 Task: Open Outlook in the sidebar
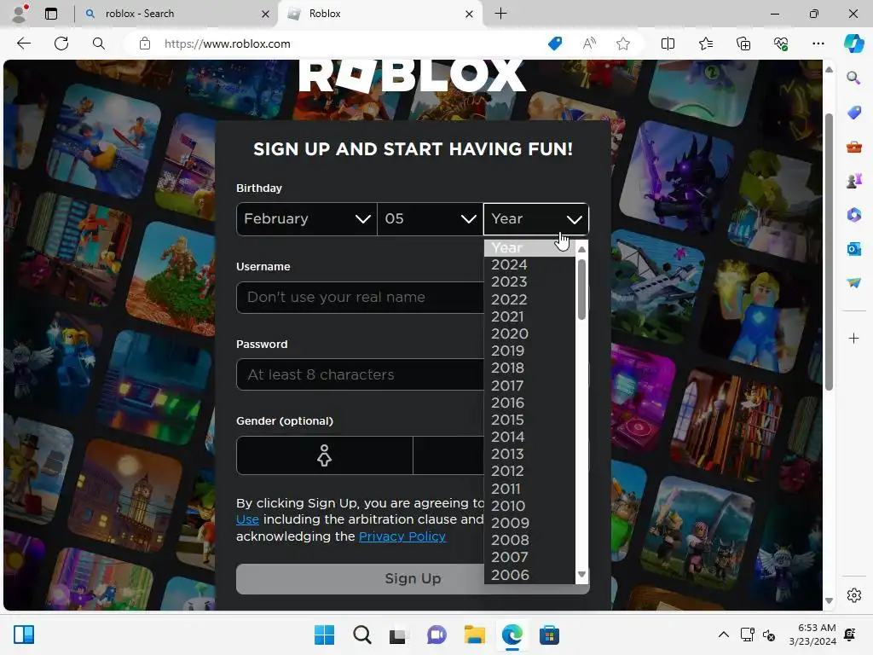point(854,249)
